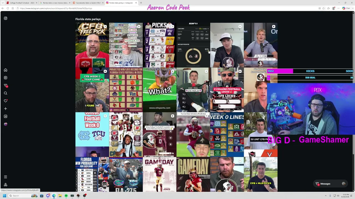Open Notifications heart icon in sidebar
355x199 pixels.
pos(6,101)
